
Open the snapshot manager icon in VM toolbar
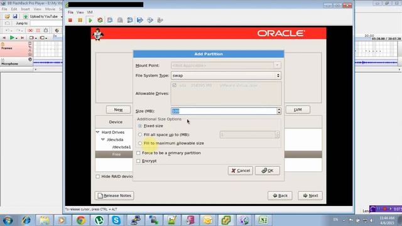(x=130, y=20)
